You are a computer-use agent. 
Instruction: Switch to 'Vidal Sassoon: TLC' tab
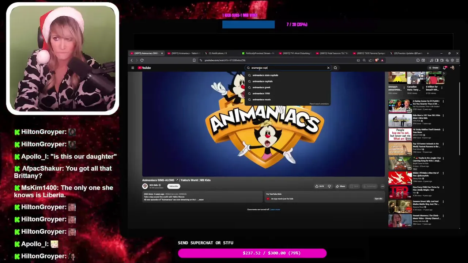(332, 53)
